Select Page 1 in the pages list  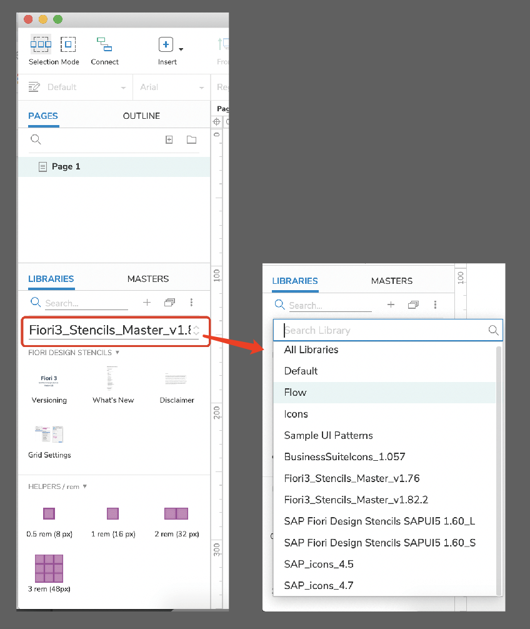point(114,166)
